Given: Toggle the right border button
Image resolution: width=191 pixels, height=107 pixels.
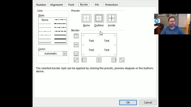Looking at the screenshot, I should [x=114, y=60].
